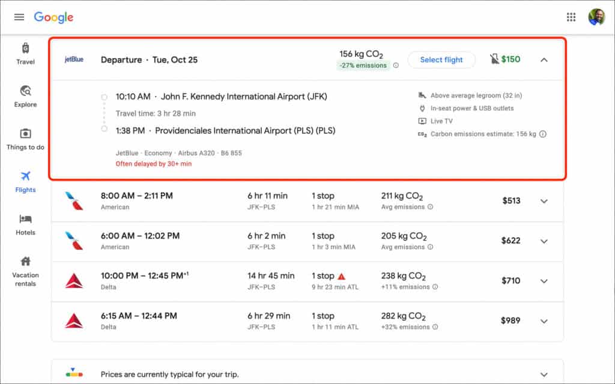
Task: Click 'Often delayed by 30+ min' warning
Action: pos(153,164)
